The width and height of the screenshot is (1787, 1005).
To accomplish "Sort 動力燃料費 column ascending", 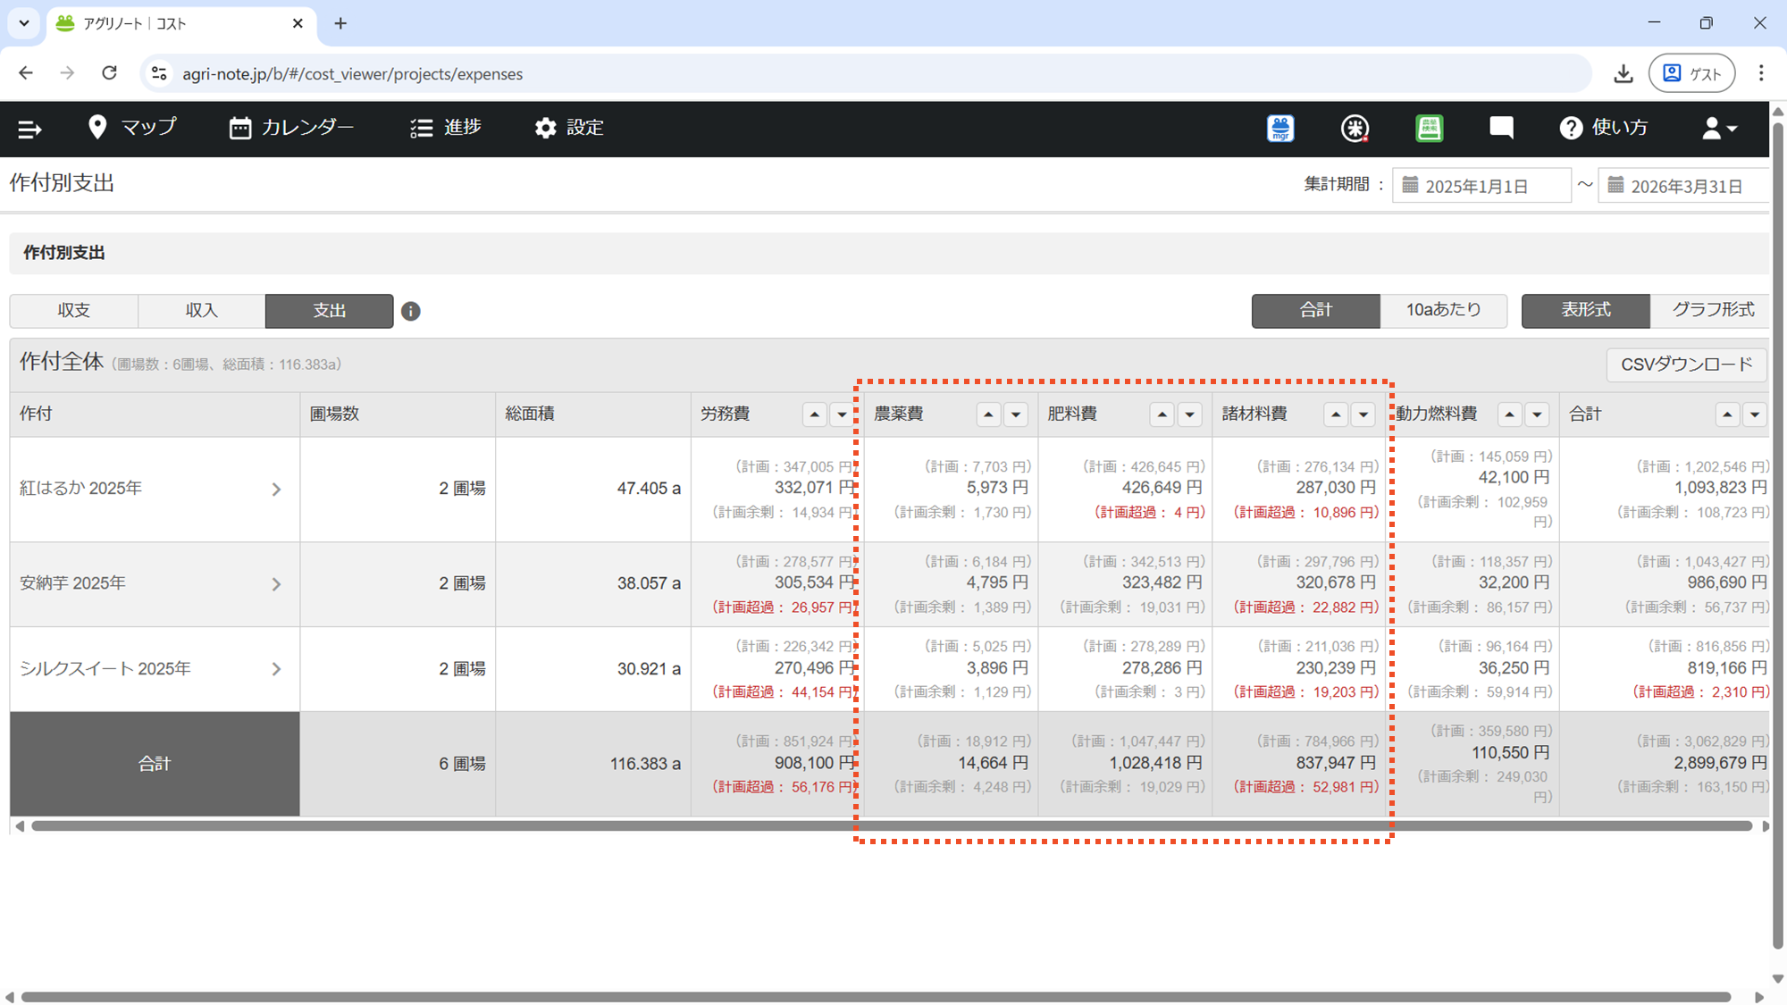I will pyautogui.click(x=1509, y=415).
